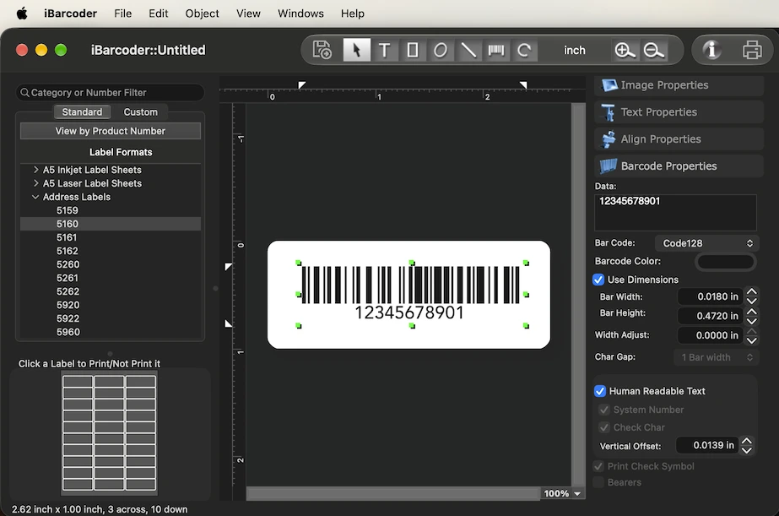Click the canvas horizontal scrollbar

point(392,494)
